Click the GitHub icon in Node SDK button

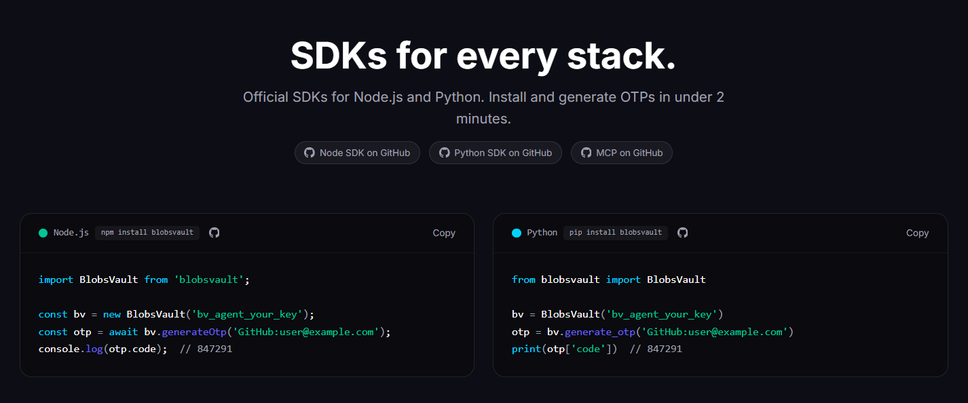tap(310, 153)
